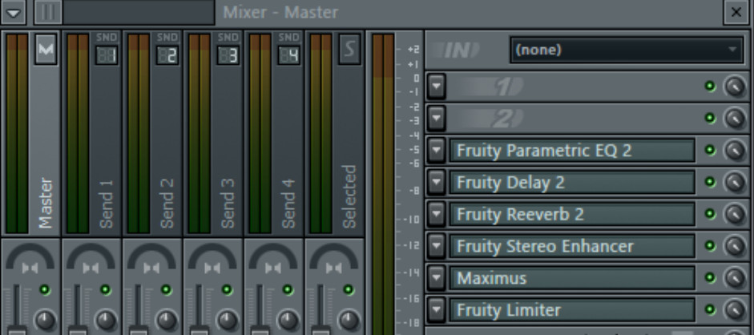
Task: Mute Send 2 track with green LED
Action: point(166,290)
